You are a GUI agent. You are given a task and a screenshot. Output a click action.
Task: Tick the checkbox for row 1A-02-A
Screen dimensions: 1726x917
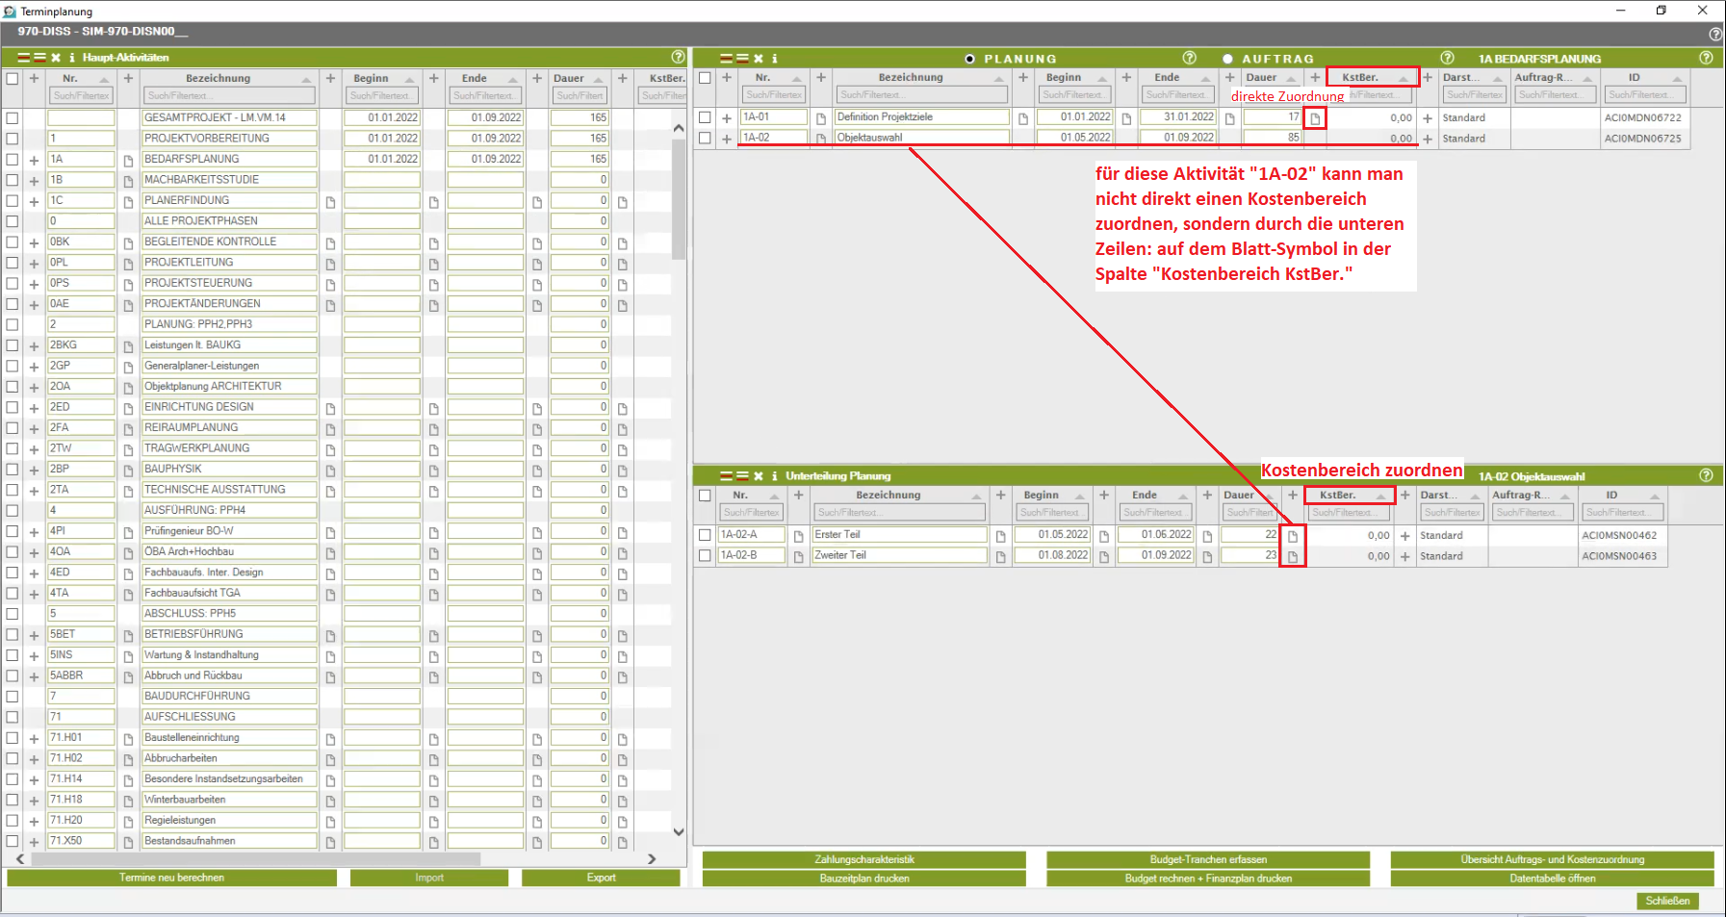tap(705, 535)
